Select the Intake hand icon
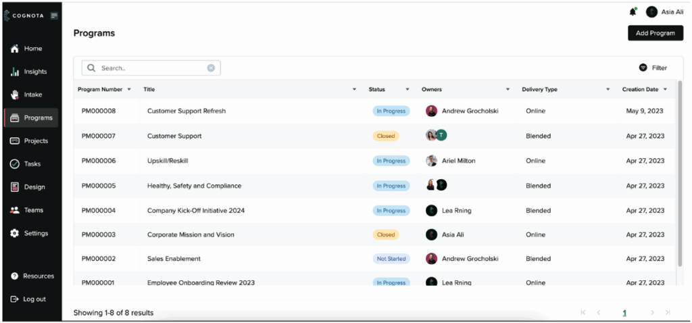Viewport: 692px width, 323px height. pos(14,95)
